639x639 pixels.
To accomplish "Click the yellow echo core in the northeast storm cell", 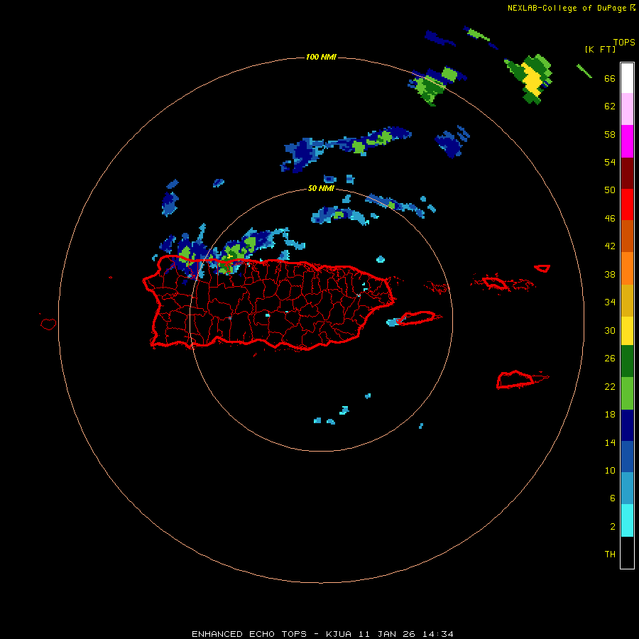I will pos(533,79).
